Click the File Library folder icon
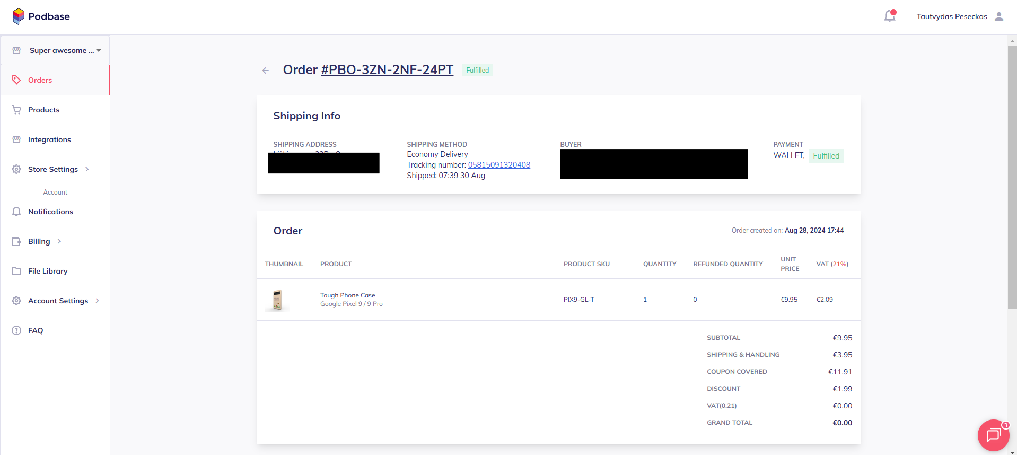This screenshot has height=455, width=1017. click(x=16, y=271)
